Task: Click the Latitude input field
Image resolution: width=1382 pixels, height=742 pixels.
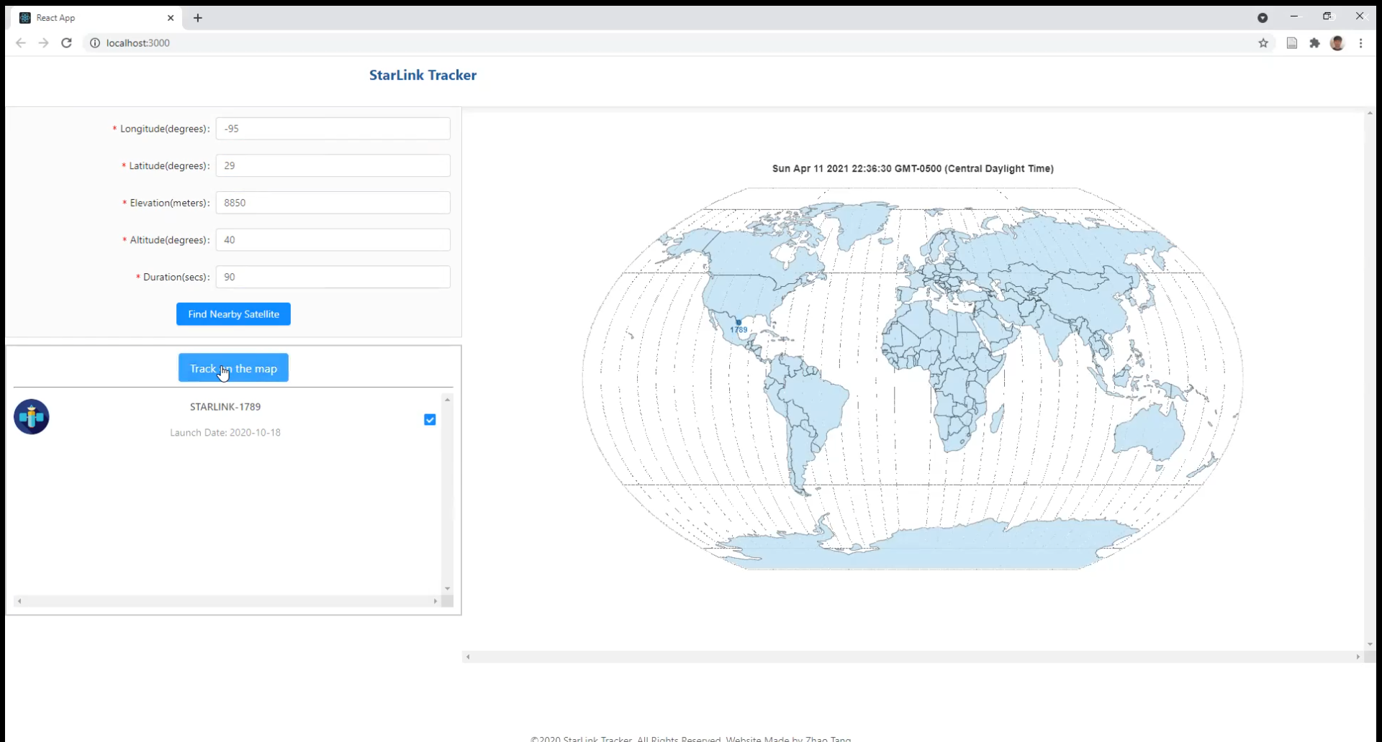Action: click(x=333, y=165)
